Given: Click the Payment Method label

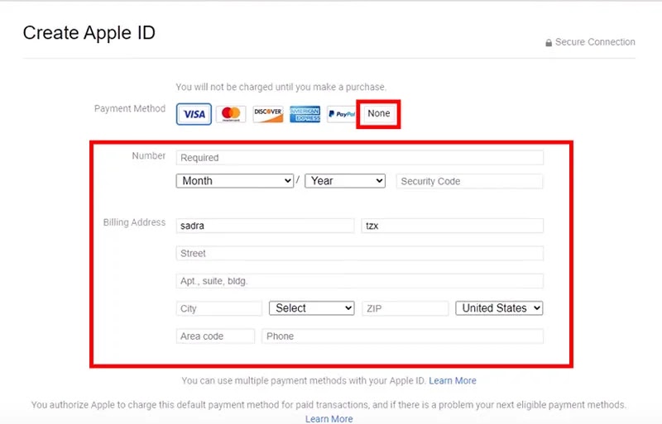Looking at the screenshot, I should coord(130,108).
